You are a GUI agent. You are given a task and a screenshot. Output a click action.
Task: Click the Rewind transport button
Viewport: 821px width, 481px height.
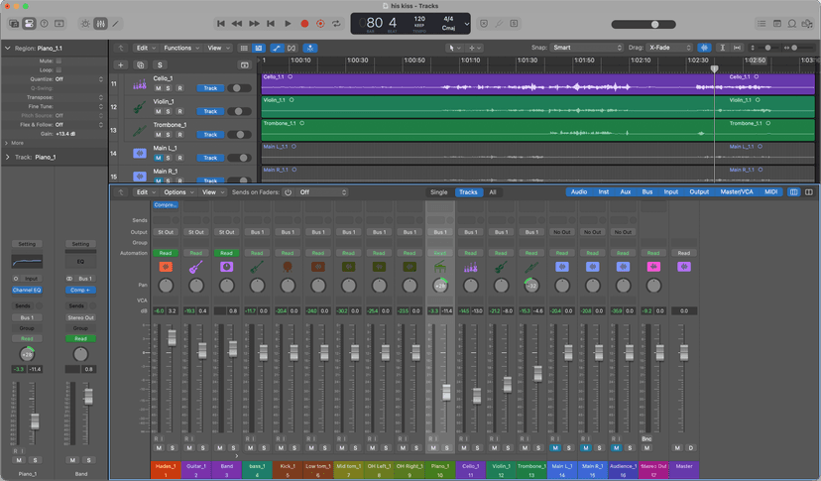pos(237,24)
